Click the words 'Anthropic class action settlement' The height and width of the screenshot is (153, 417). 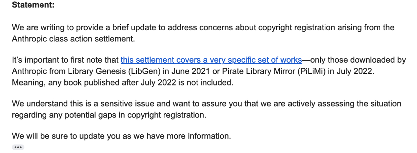(73, 39)
